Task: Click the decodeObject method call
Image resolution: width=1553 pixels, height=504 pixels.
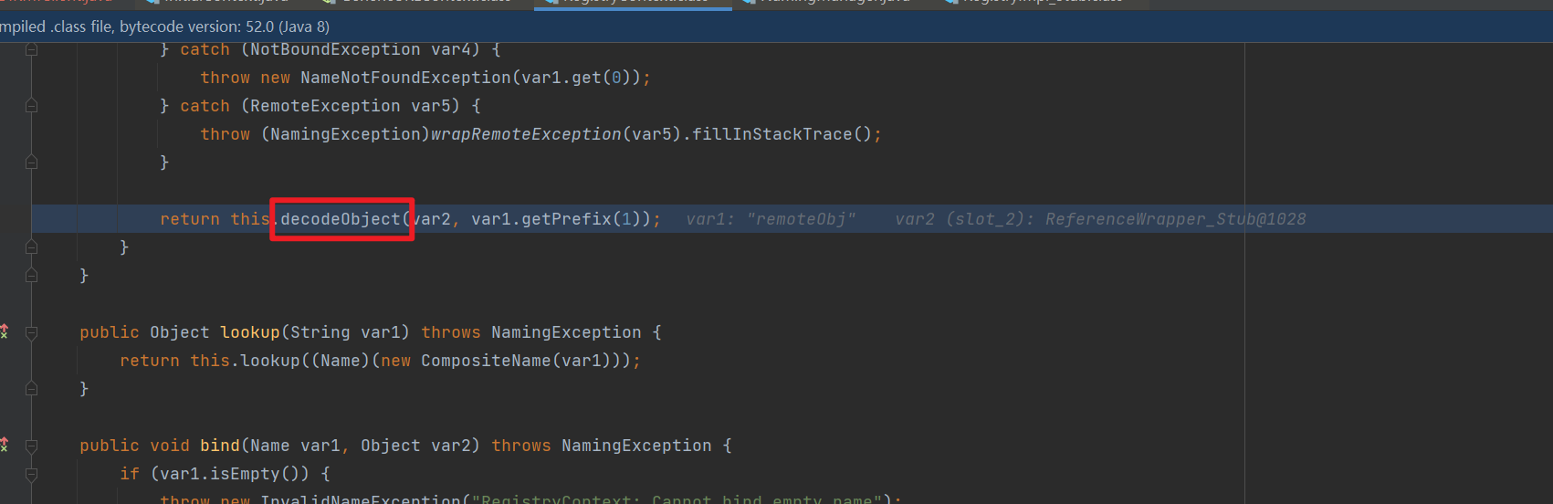Action: click(x=340, y=219)
